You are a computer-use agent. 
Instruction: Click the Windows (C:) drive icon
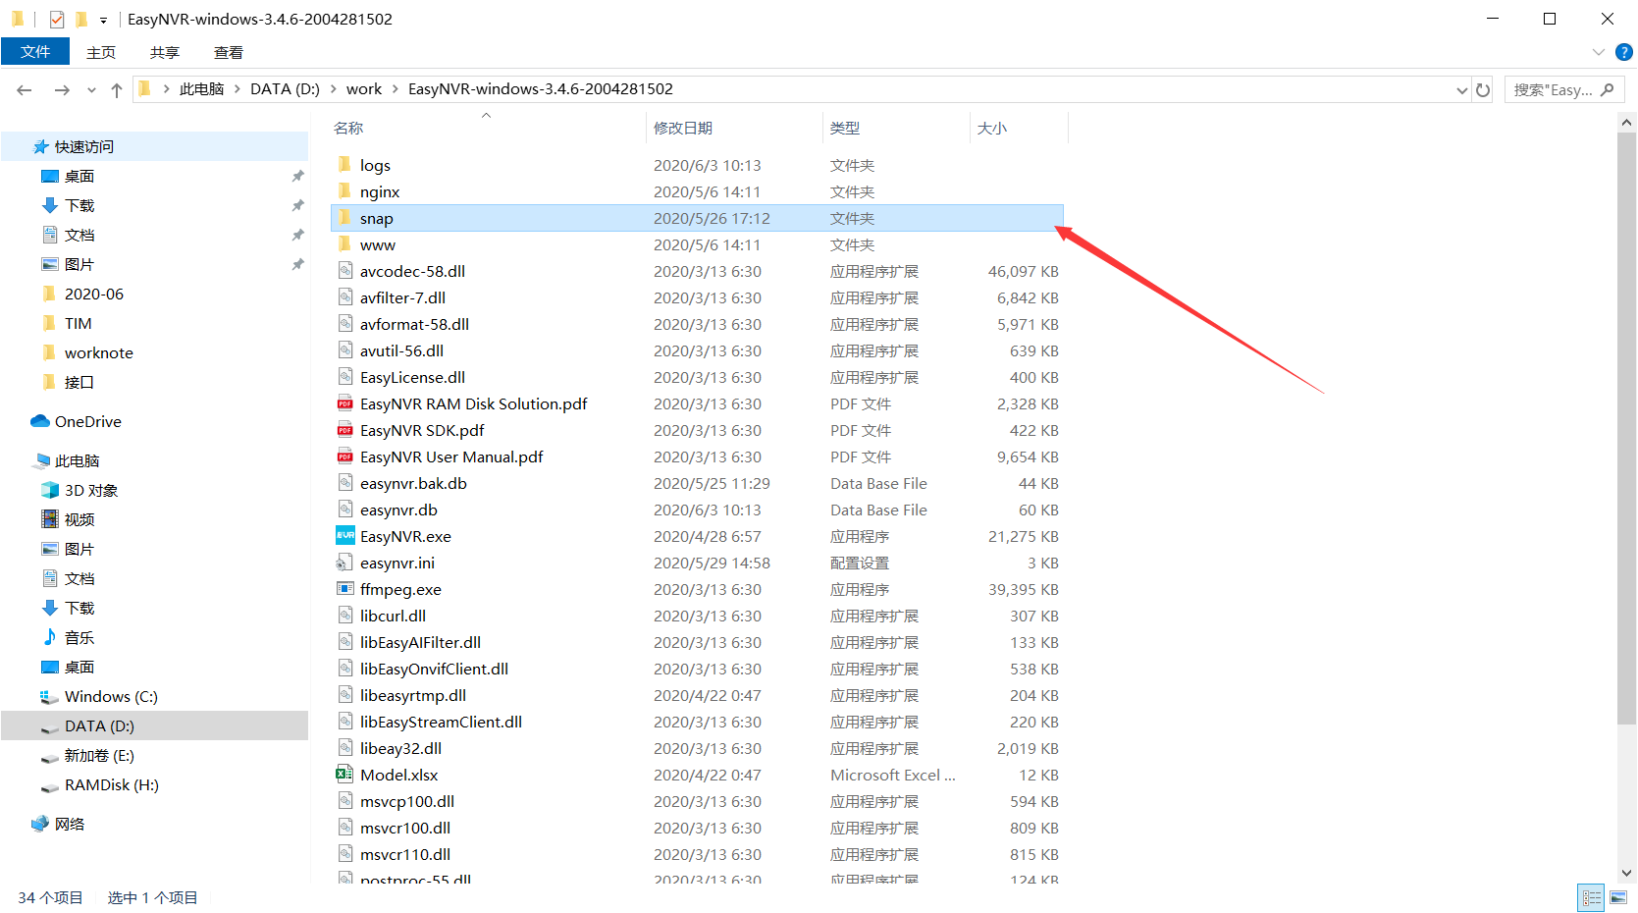(49, 696)
